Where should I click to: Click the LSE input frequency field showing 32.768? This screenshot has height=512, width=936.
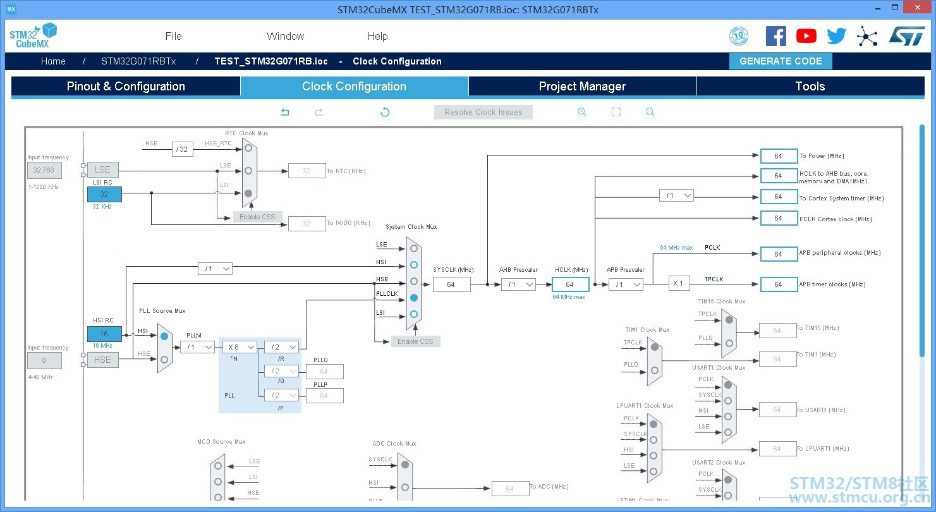pos(44,170)
